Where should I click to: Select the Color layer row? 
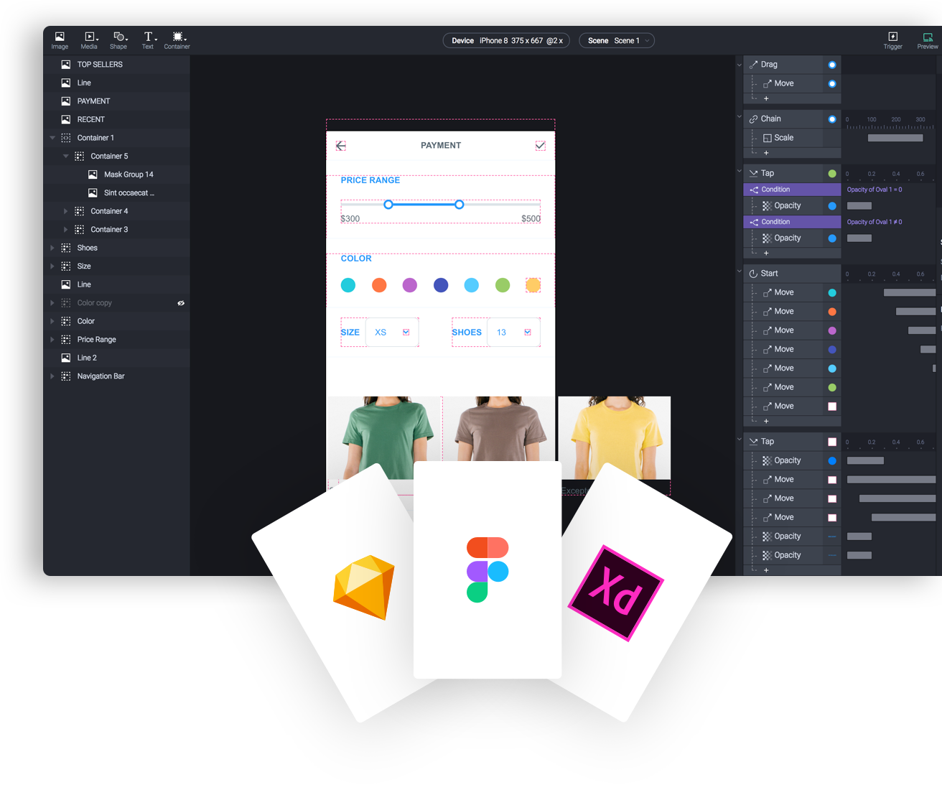coord(116,321)
